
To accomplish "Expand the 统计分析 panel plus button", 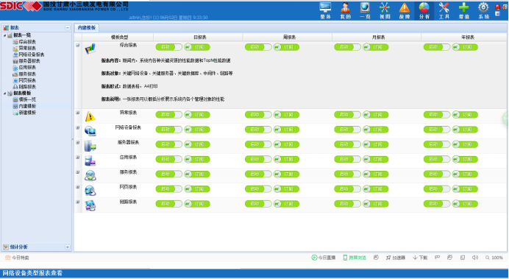I will [x=68, y=247].
